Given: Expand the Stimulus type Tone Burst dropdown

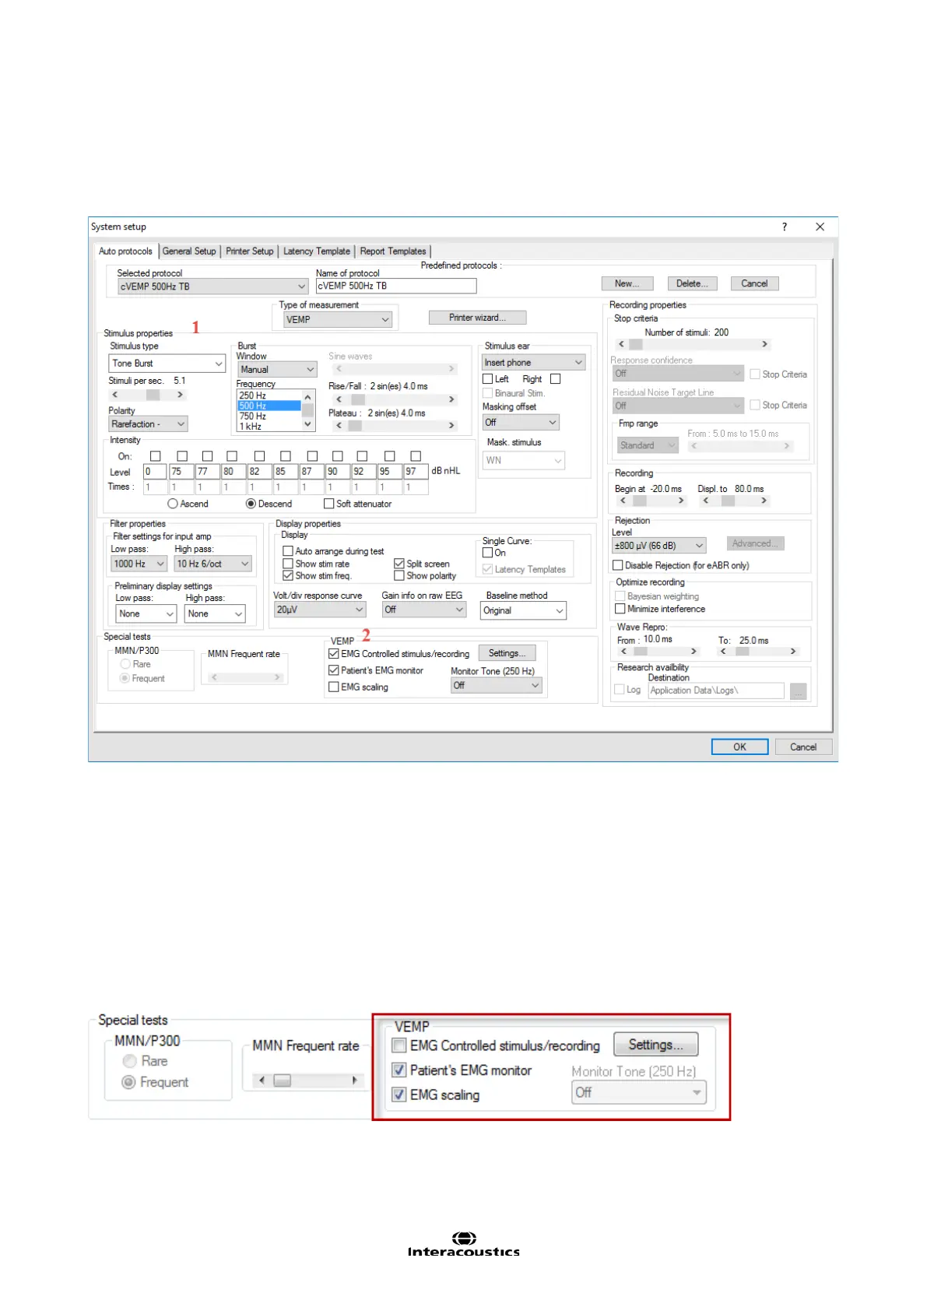Looking at the screenshot, I should [167, 364].
